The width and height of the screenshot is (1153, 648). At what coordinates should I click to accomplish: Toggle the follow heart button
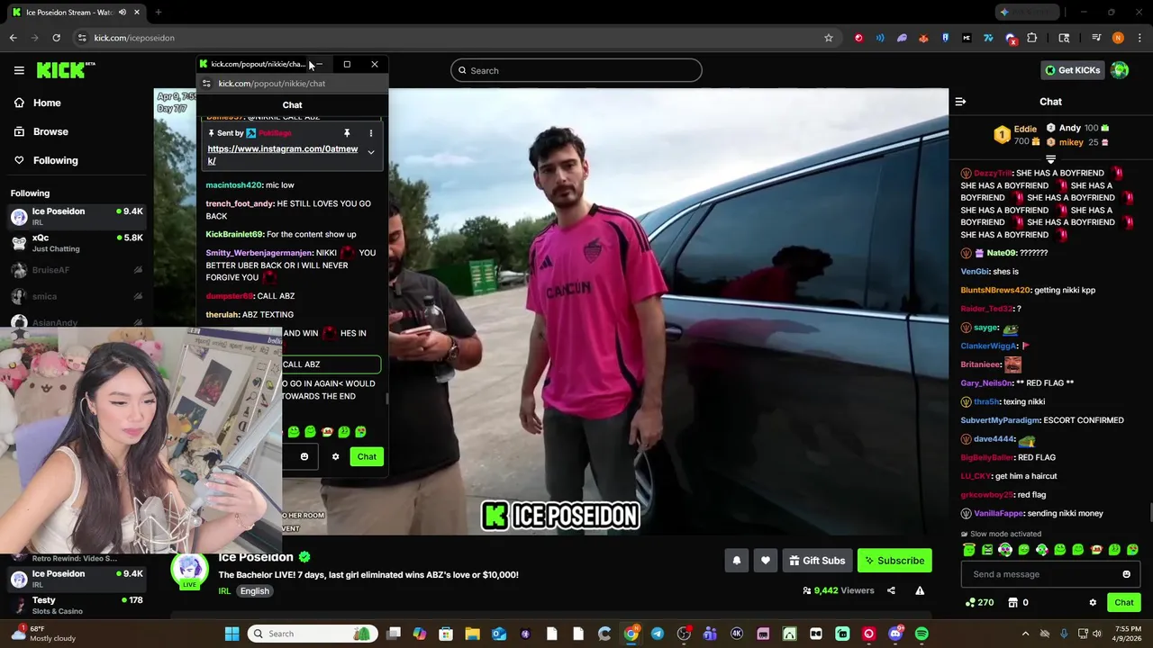click(x=765, y=561)
